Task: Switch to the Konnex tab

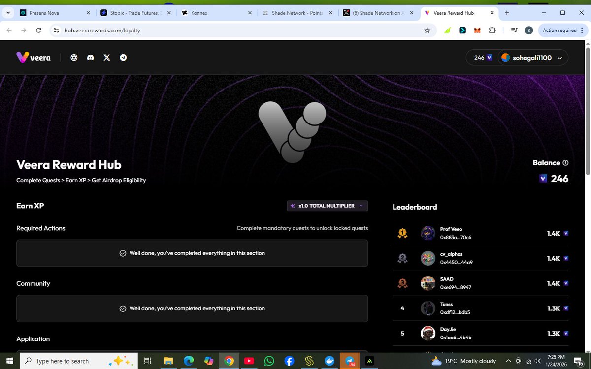Action: [x=217, y=13]
